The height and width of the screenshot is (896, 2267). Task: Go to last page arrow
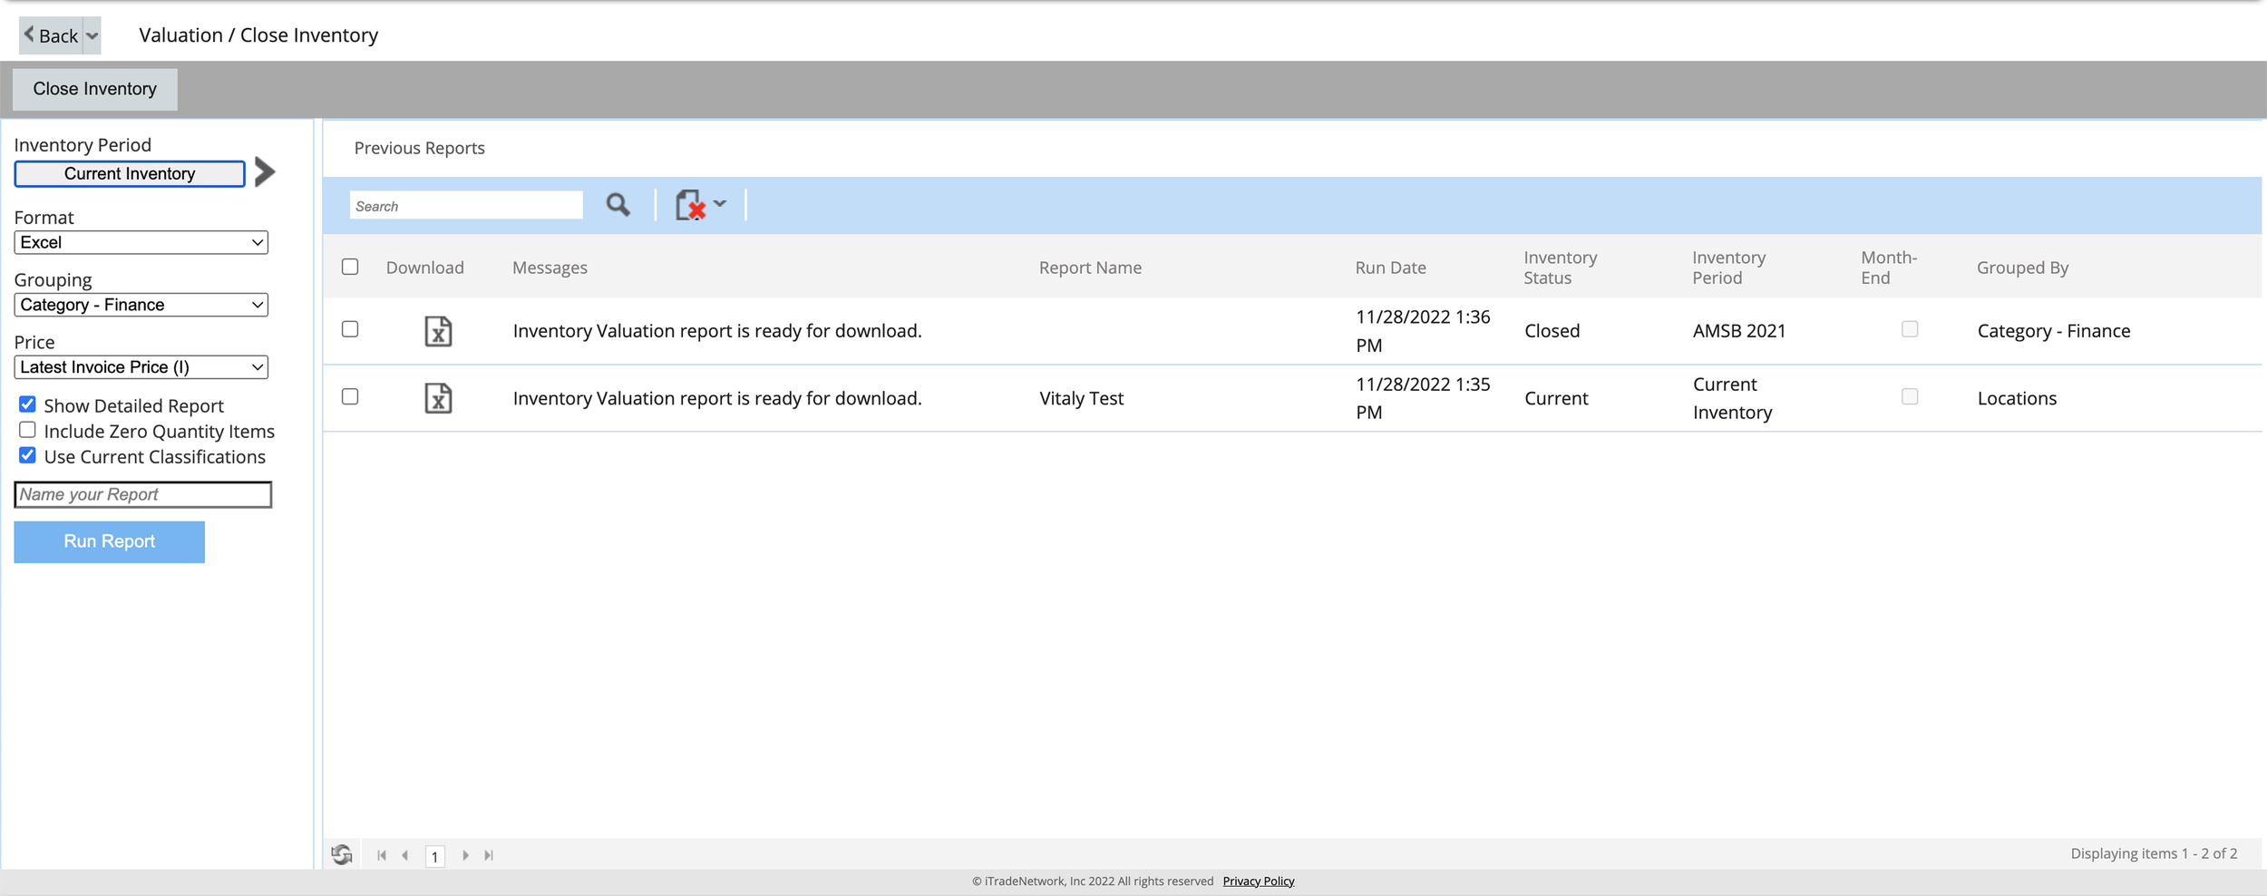(x=489, y=855)
